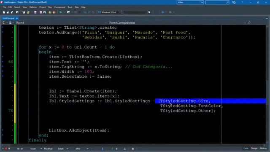The width and height of the screenshot is (270, 152).
Task: Switch to the History view tab
Action: click(263, 148)
